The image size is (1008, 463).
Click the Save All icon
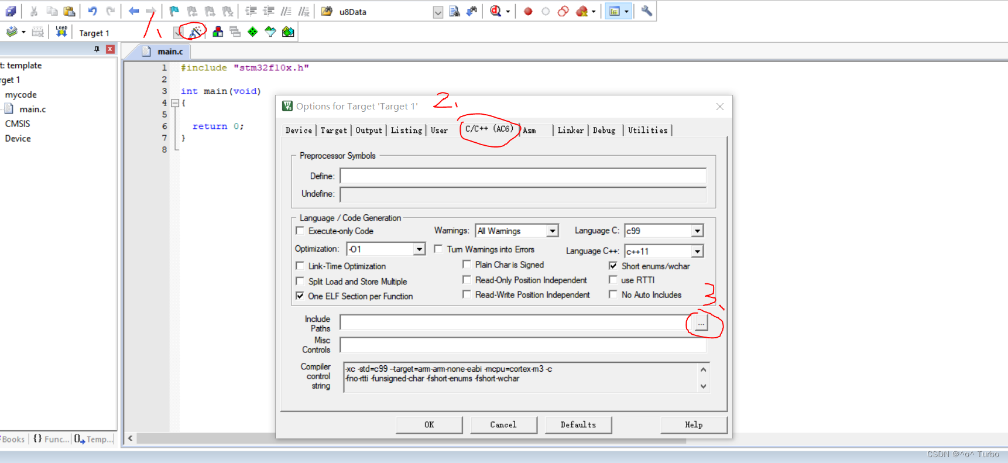[x=11, y=11]
